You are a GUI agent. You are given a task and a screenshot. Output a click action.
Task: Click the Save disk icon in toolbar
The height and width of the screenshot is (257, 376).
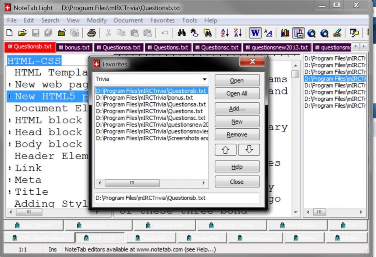point(35,33)
